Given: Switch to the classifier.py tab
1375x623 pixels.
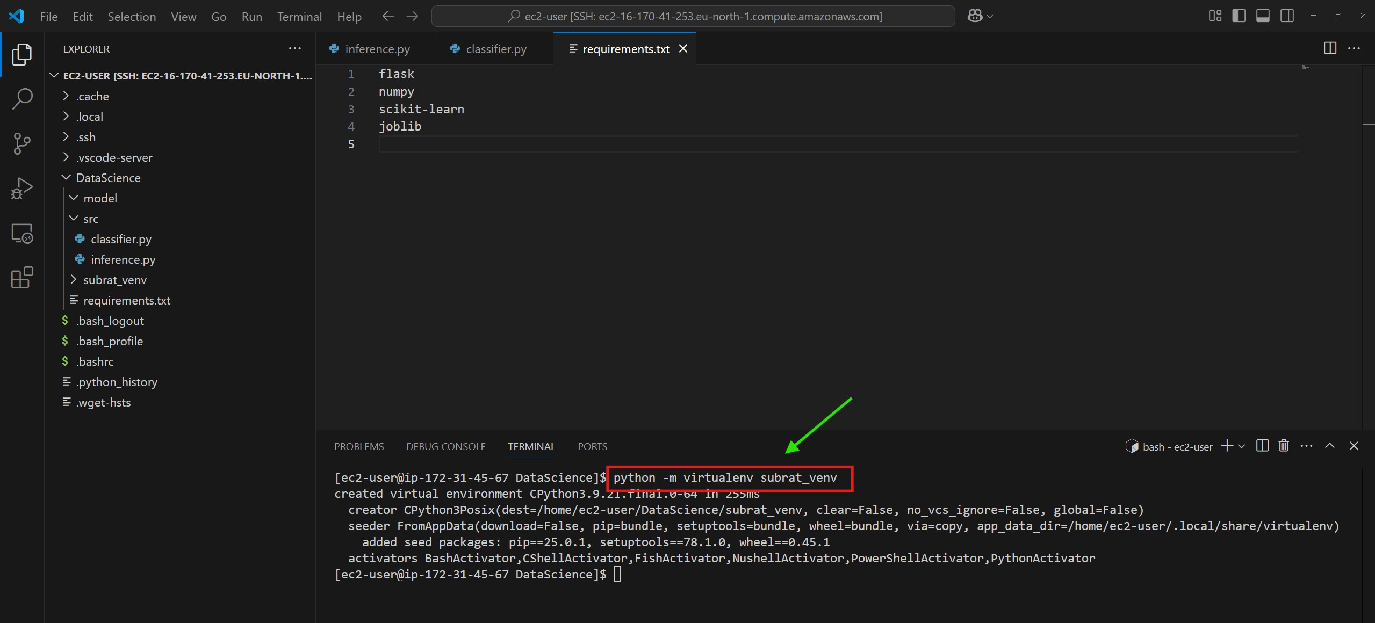Looking at the screenshot, I should pyautogui.click(x=495, y=49).
